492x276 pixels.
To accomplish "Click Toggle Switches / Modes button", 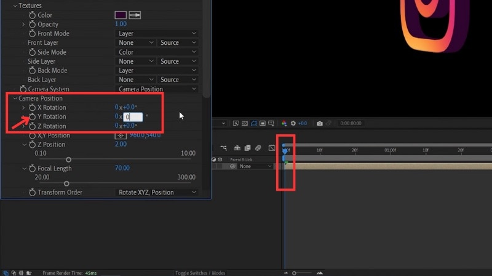I will coord(200,273).
